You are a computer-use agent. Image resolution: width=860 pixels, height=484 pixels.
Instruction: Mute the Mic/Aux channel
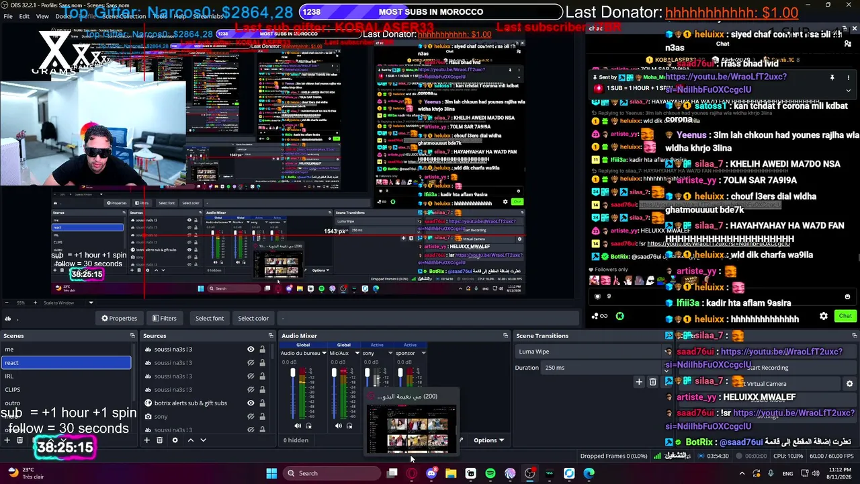pyautogui.click(x=338, y=426)
